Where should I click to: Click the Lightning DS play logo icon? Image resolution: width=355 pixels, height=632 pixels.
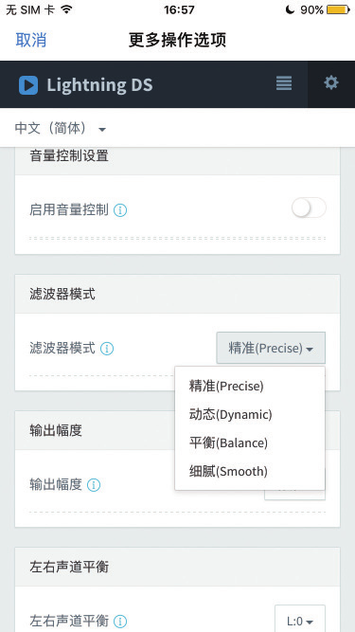tap(28, 85)
